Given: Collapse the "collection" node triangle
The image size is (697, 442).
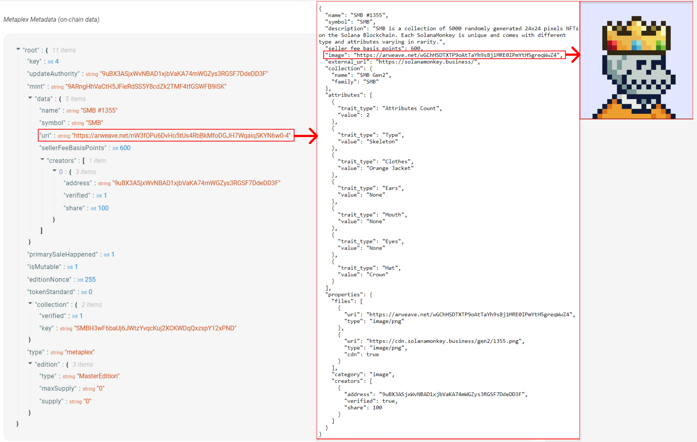Looking at the screenshot, I should tap(30, 304).
